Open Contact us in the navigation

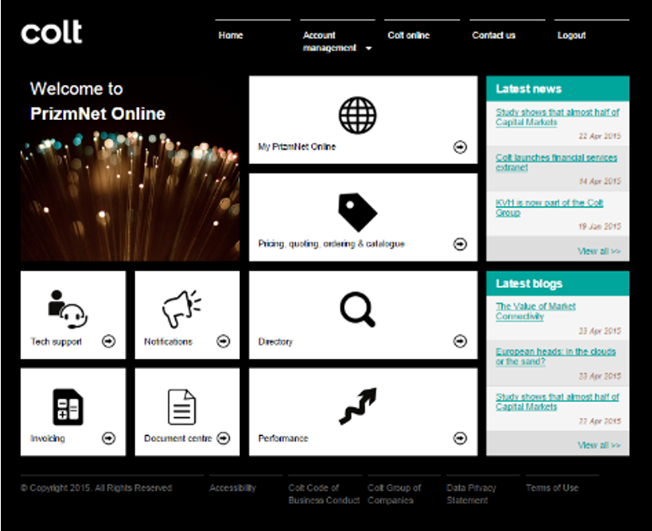[x=494, y=36]
